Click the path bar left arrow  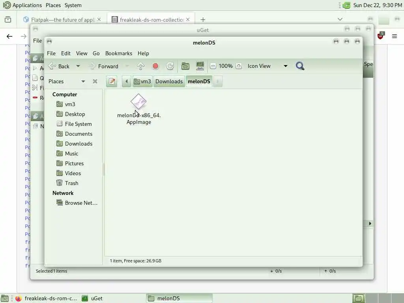(127, 81)
